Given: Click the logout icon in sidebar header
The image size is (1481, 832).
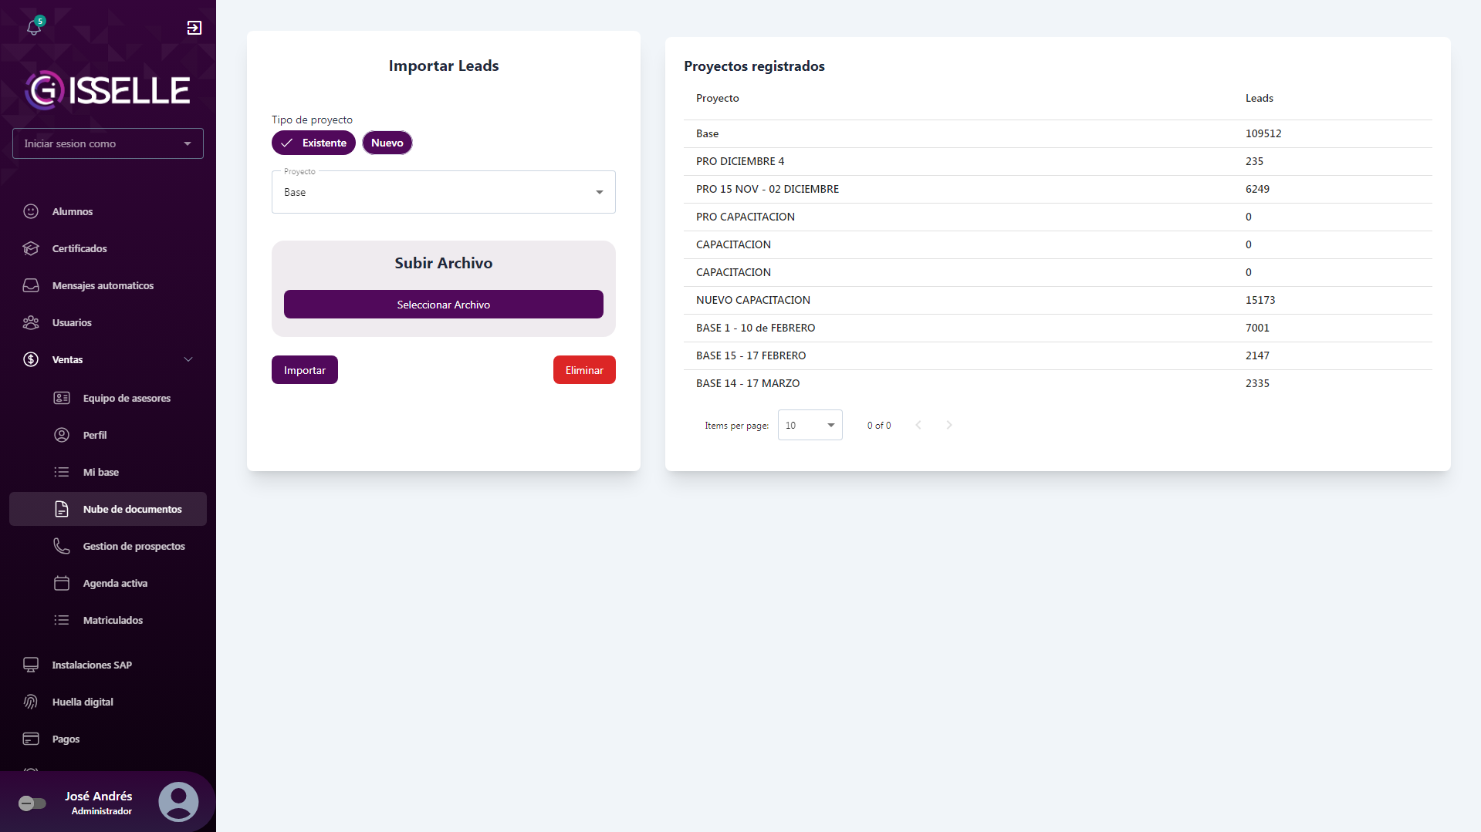Looking at the screenshot, I should click(x=194, y=28).
